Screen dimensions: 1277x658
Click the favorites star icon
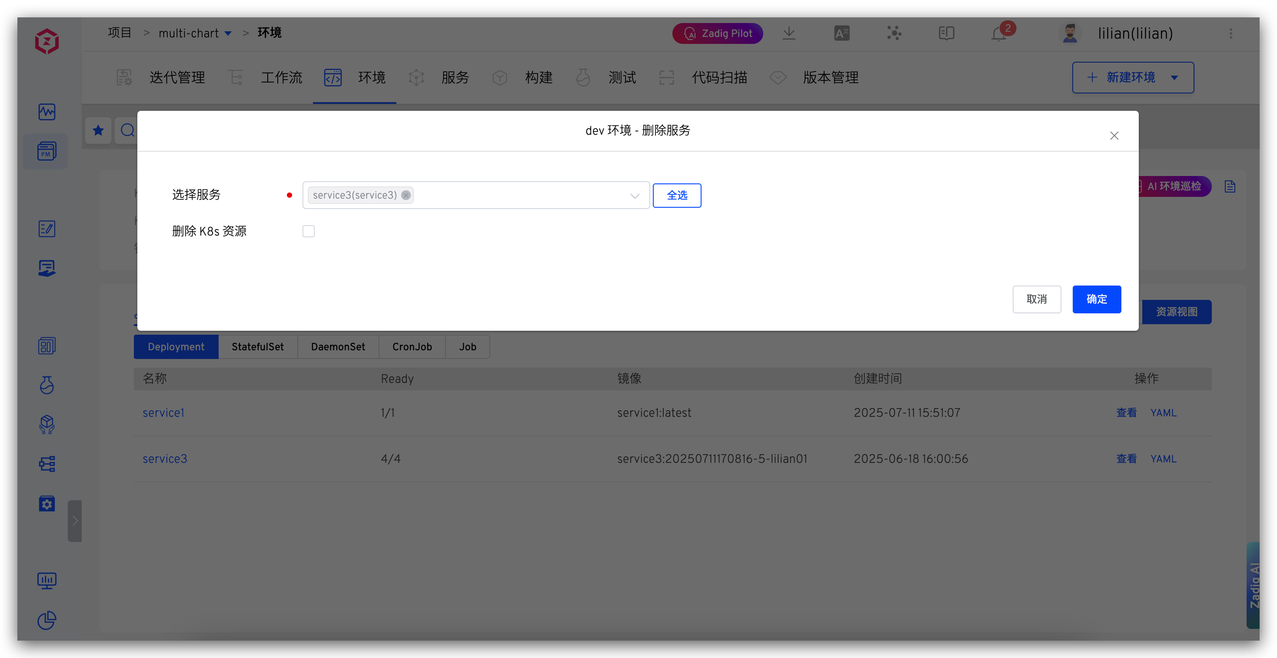[x=98, y=130]
